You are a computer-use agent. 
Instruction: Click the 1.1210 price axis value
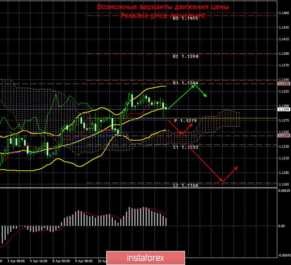pyautogui.click(x=284, y=158)
